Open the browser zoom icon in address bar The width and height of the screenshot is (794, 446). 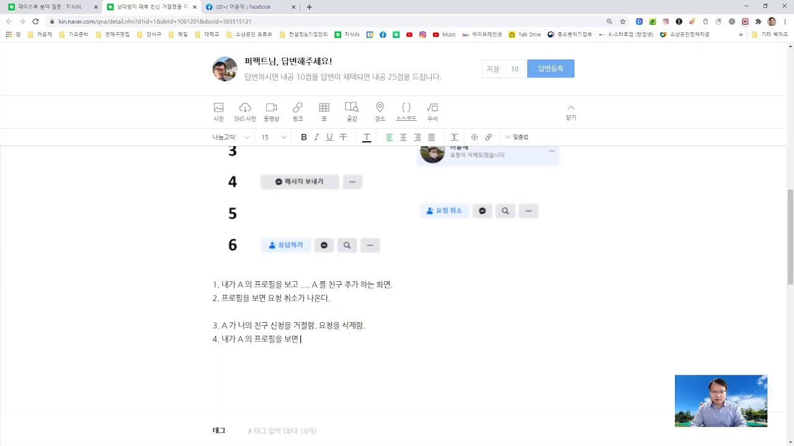coord(609,21)
